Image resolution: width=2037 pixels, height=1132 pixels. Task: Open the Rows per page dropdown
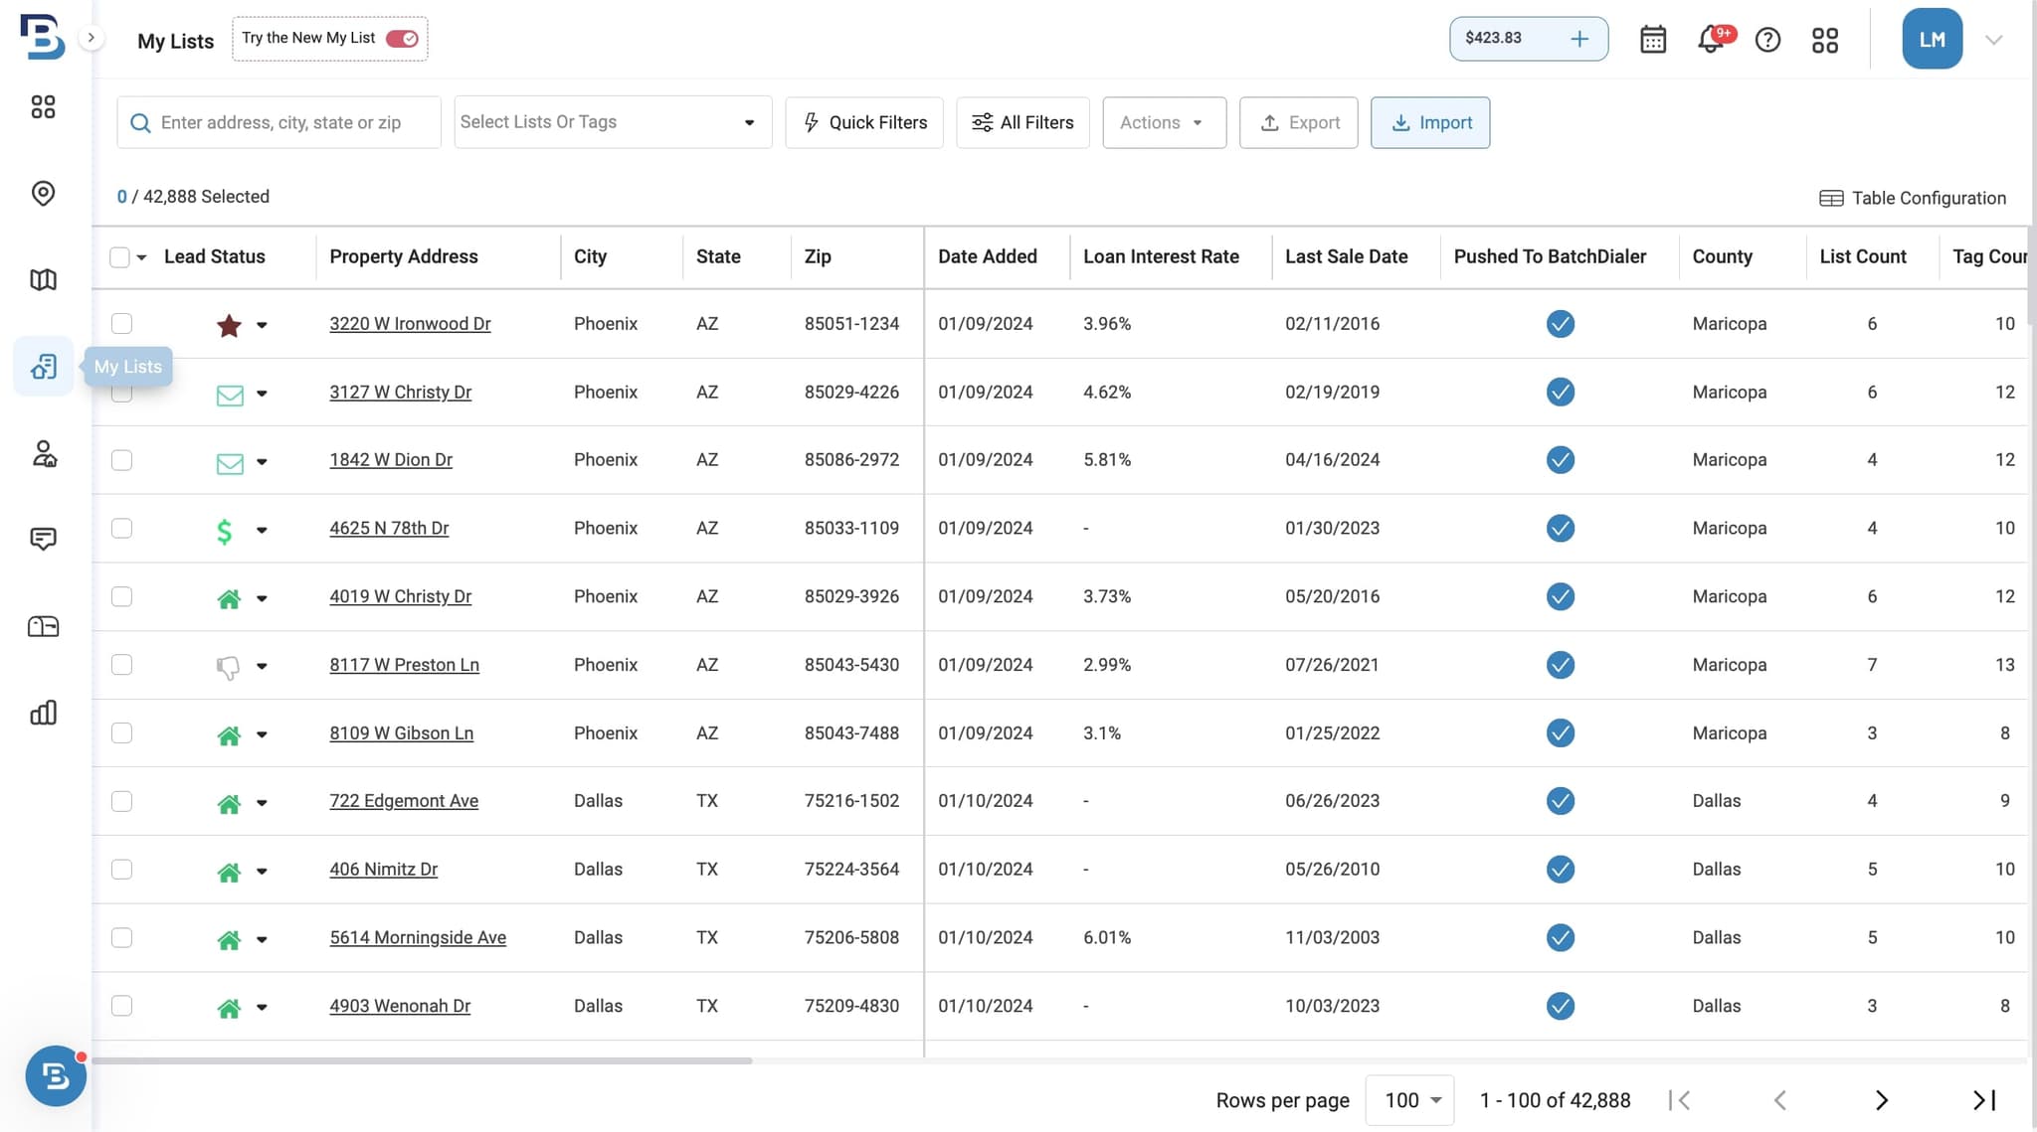coord(1408,1100)
